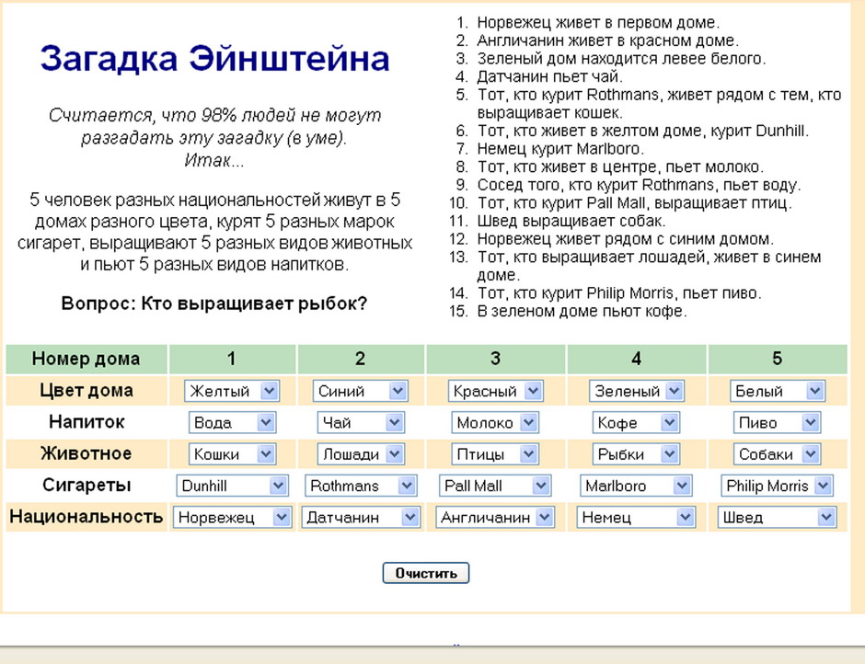Viewport: 865px width, 664px height.
Task: Expand the Pall Mall cigarettes dropdown
Action: (495, 486)
